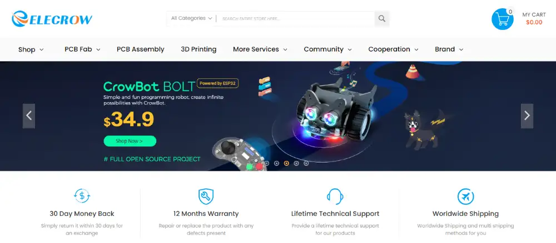Viewport: 556px width, 243px height.
Task: Click the magnifier search icon
Action: [x=381, y=19]
